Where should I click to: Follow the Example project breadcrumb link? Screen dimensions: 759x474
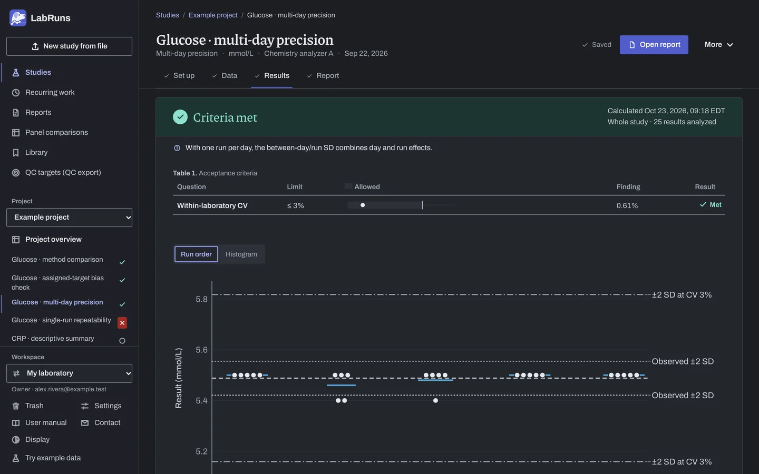(x=213, y=15)
